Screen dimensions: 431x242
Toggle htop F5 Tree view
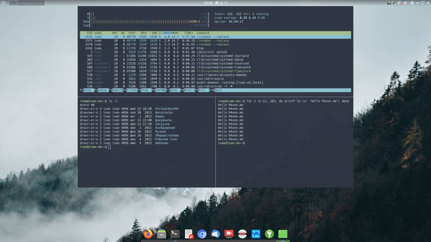(144, 90)
